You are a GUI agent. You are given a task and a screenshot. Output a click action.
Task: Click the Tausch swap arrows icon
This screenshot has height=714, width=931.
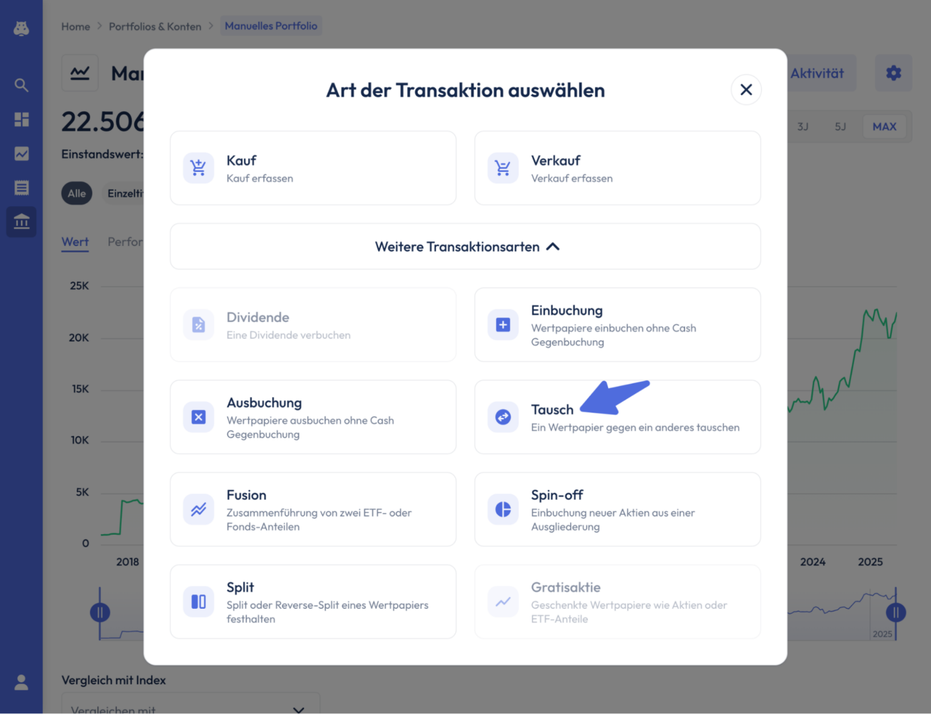tap(503, 417)
